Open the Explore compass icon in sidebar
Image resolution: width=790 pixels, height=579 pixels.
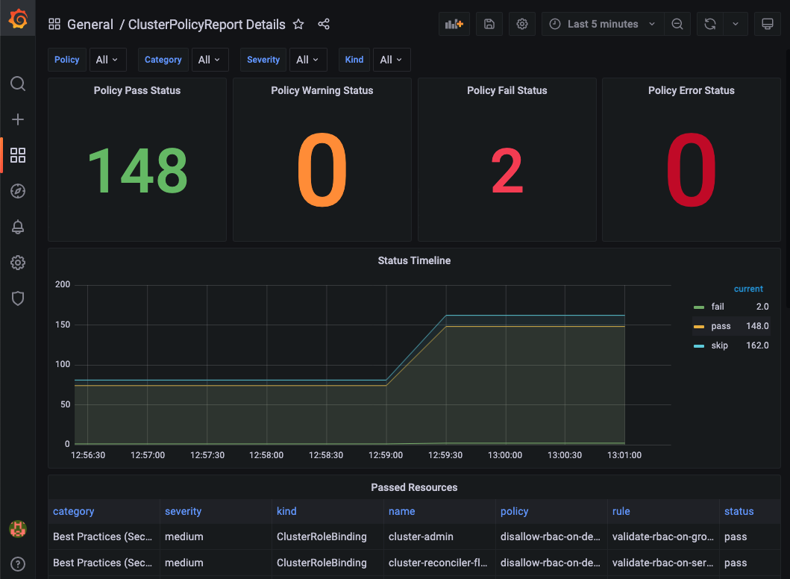(18, 191)
